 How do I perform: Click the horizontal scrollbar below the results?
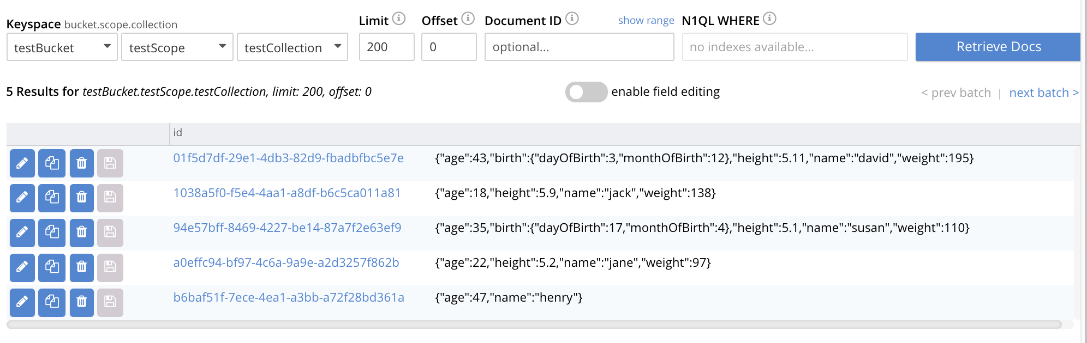[534, 325]
